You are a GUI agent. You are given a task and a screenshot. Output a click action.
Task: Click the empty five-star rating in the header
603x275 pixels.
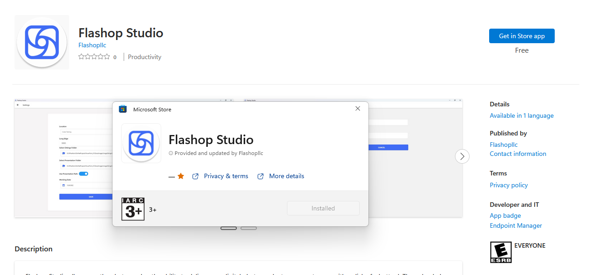94,57
